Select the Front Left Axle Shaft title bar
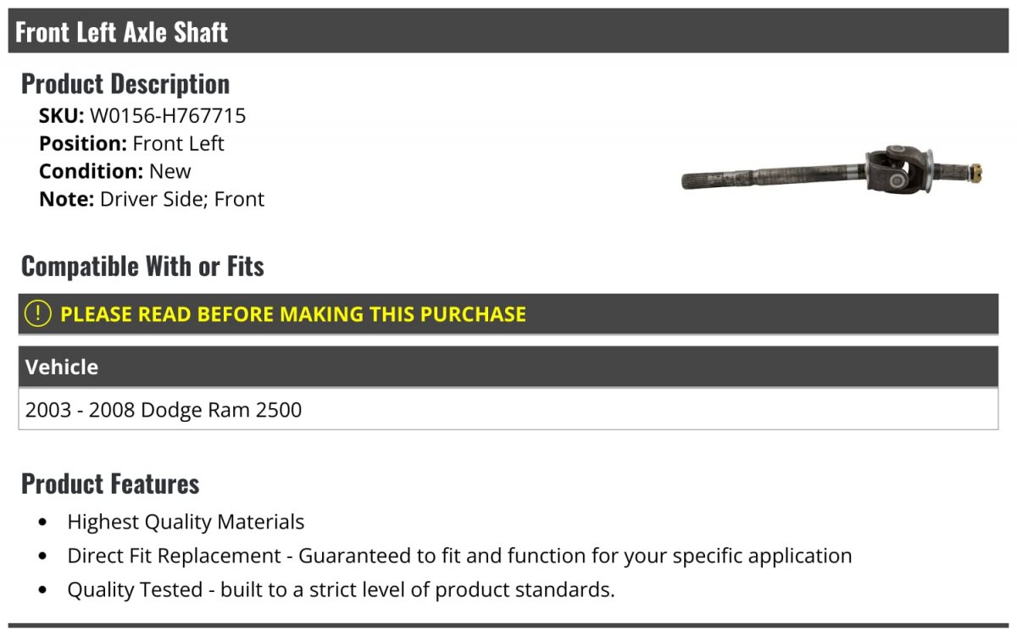 (x=508, y=31)
